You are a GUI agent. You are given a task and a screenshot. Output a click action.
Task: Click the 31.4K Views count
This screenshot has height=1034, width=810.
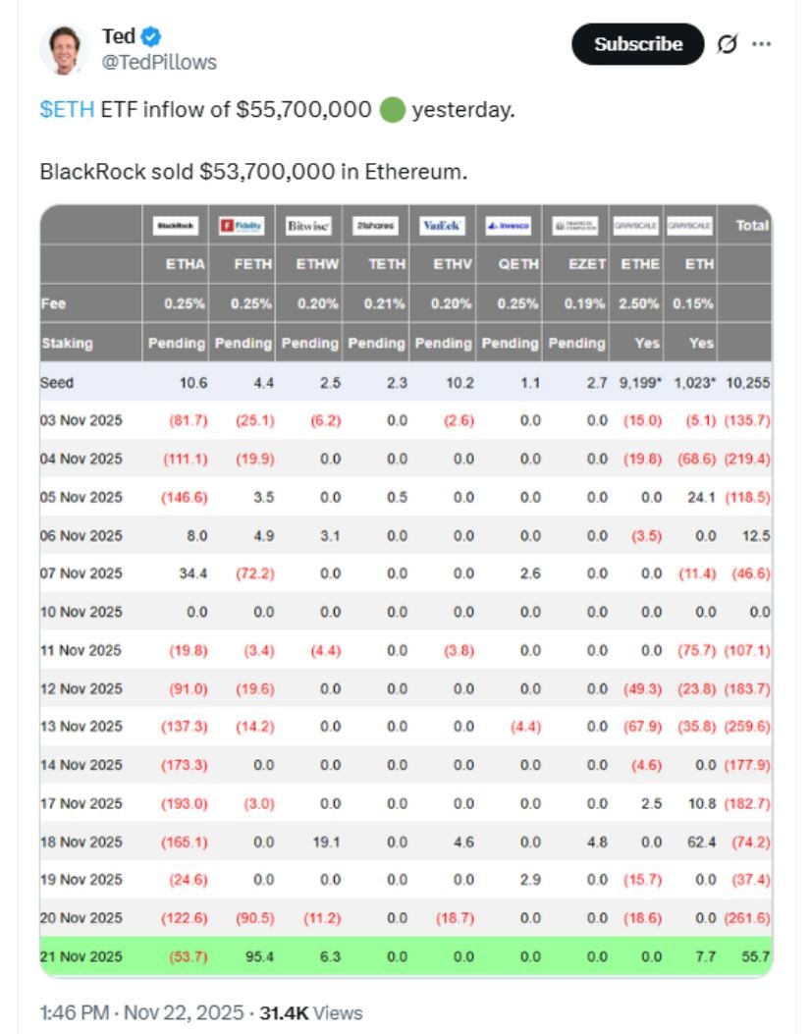tap(310, 1012)
